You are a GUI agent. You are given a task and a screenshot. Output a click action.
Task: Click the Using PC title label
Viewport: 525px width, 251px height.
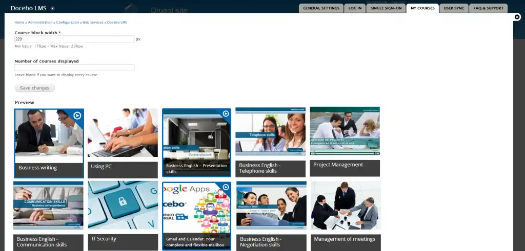[x=101, y=166]
